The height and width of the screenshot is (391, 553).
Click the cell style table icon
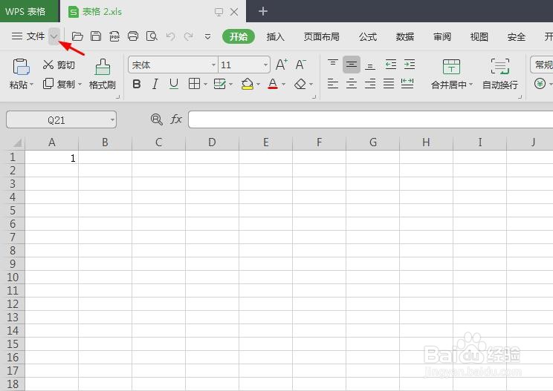[x=220, y=84]
